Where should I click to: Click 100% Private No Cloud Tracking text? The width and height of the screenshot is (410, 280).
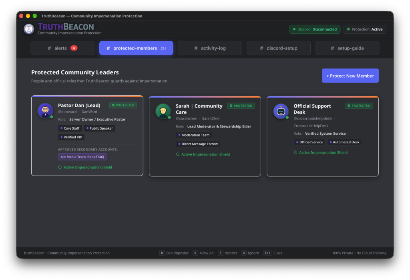click(x=359, y=253)
